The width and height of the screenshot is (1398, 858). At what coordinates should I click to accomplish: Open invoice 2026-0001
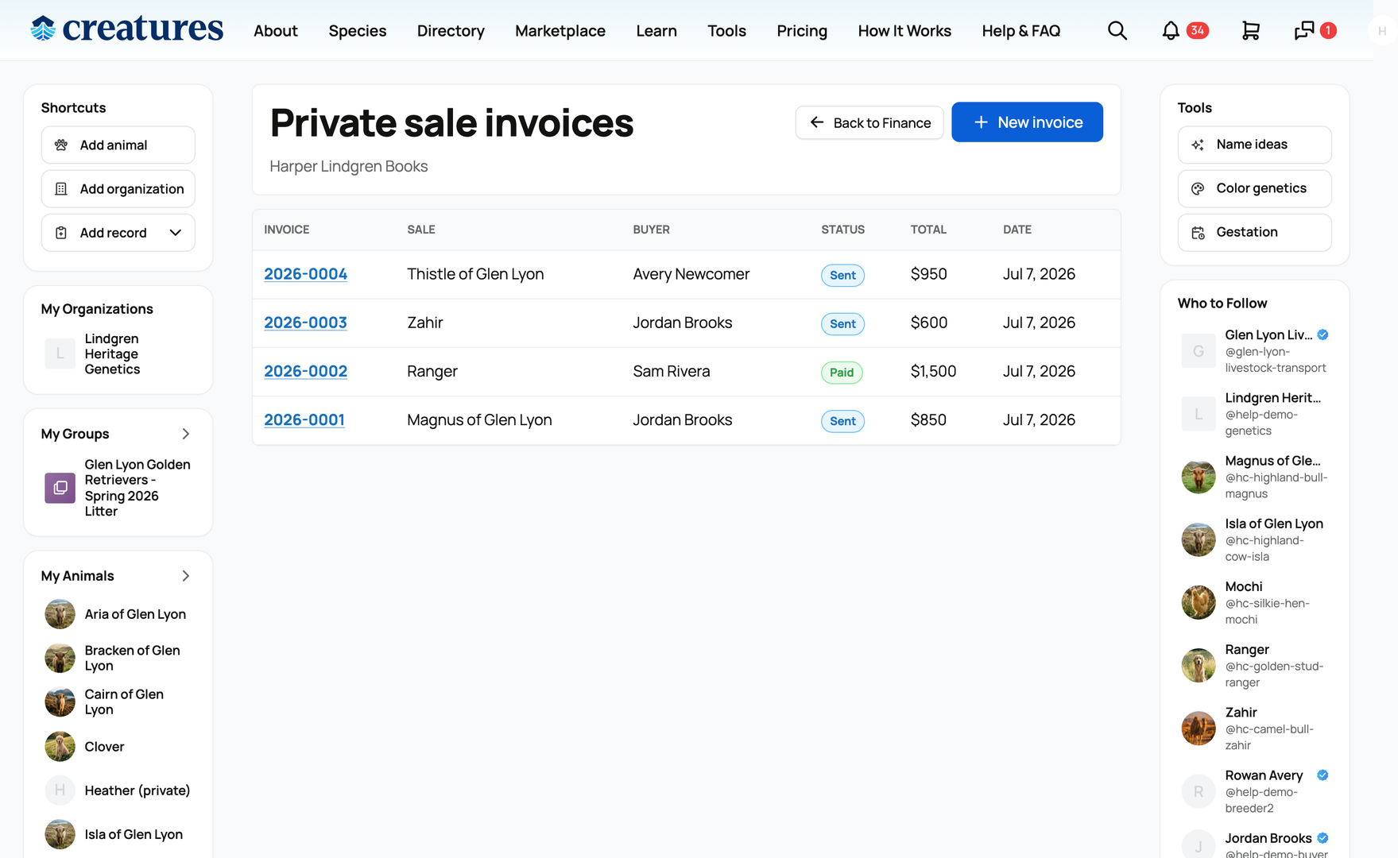(x=304, y=419)
